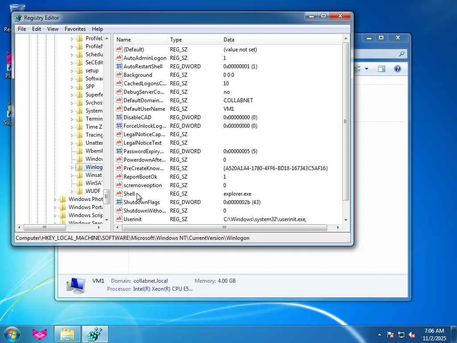Expand the Winsat tree node
Image resolution: width=457 pixels, height=343 pixels.
click(72, 175)
